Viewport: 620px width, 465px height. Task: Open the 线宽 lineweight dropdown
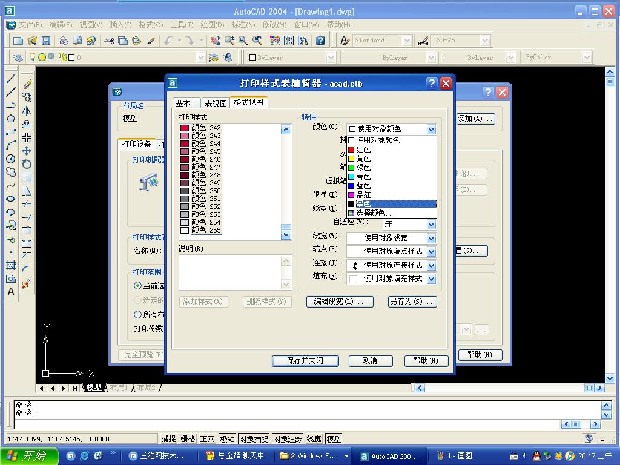click(431, 238)
